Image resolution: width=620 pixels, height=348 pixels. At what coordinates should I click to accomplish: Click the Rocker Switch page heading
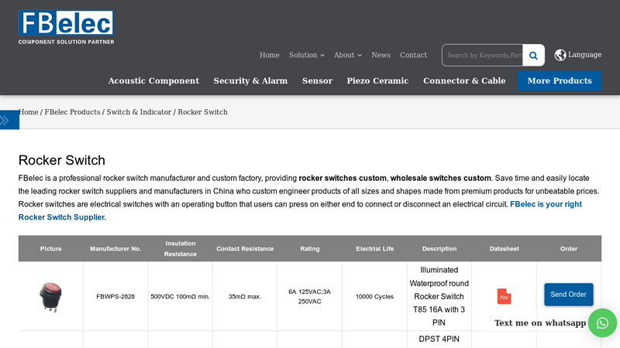tap(62, 160)
